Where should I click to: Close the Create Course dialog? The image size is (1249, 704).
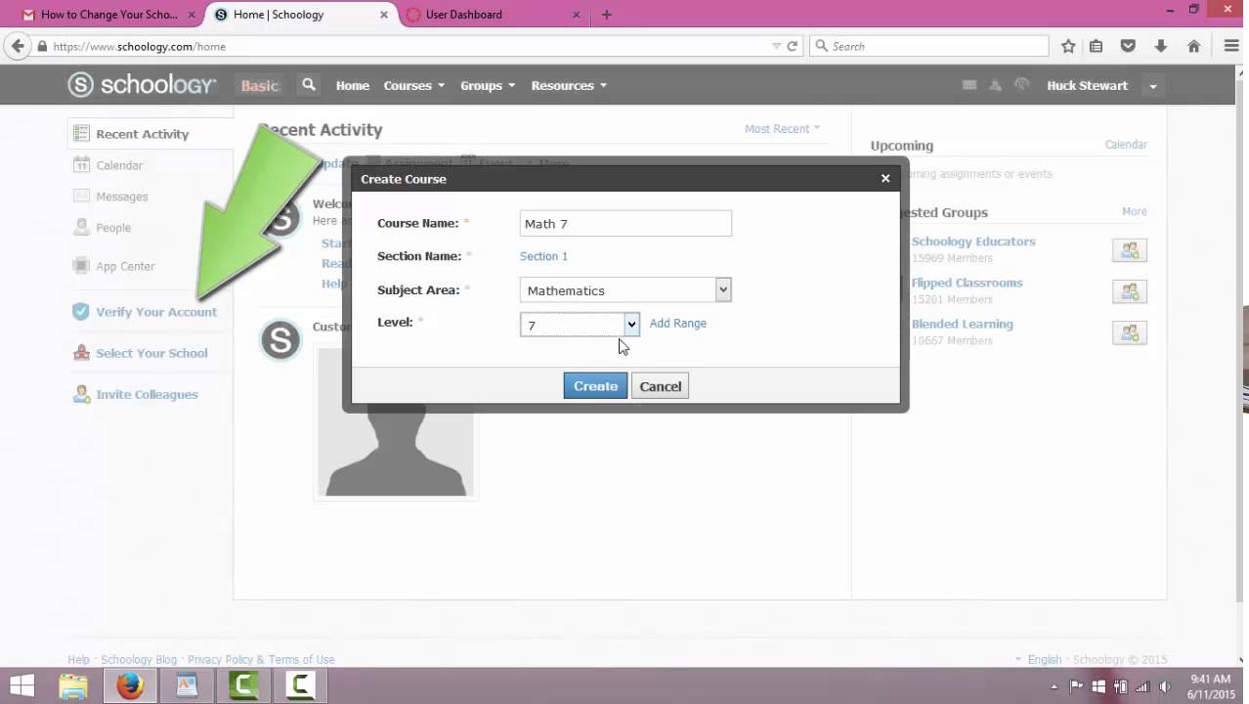[885, 178]
